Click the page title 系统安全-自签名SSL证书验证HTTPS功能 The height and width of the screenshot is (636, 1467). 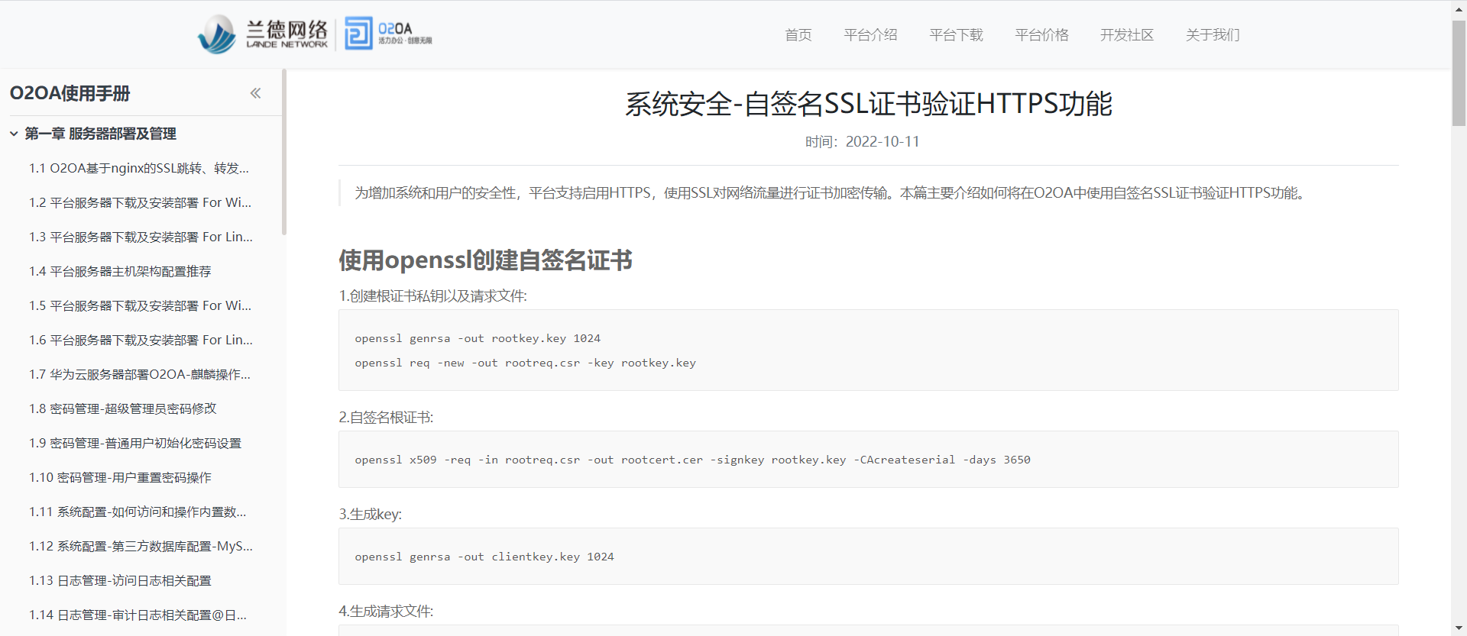coord(869,104)
